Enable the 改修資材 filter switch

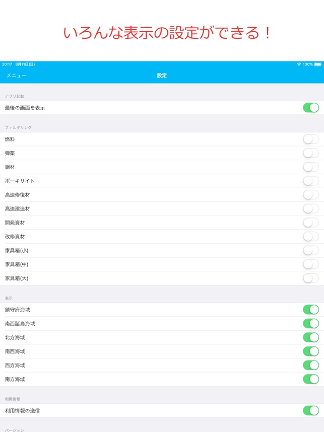[311, 237]
